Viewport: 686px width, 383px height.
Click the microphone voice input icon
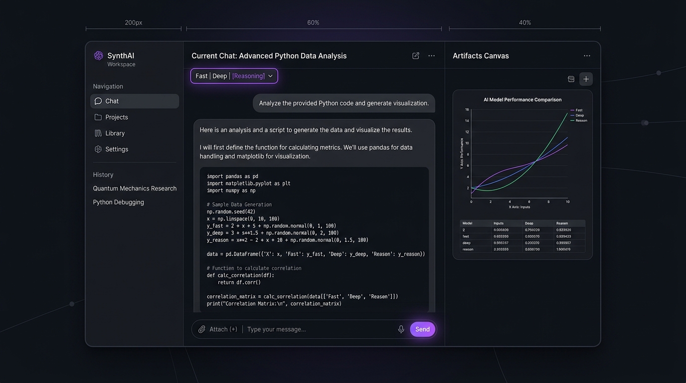401,329
